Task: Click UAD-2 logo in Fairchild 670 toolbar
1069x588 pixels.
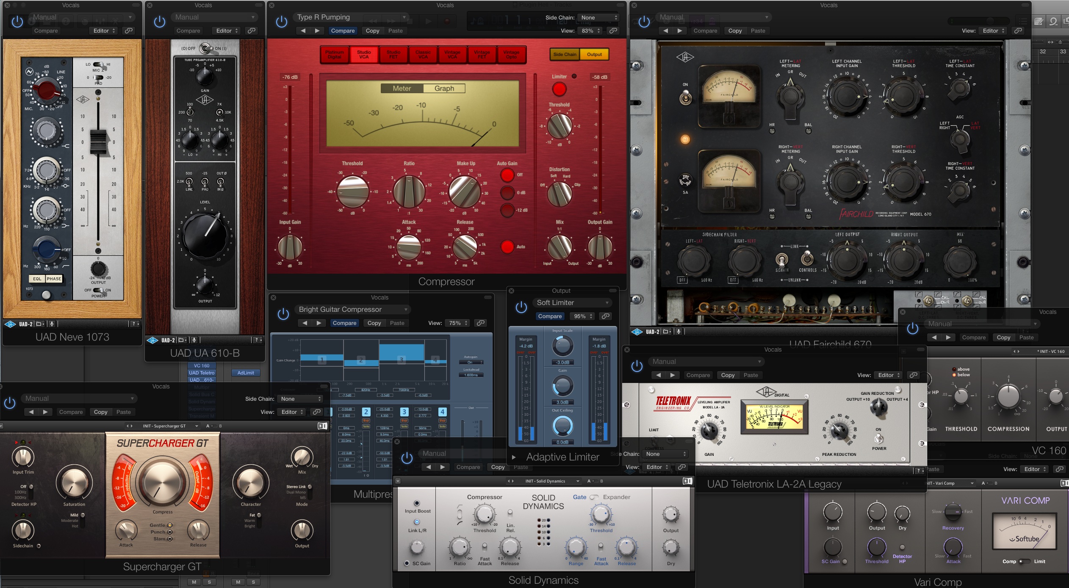Action: [645, 332]
